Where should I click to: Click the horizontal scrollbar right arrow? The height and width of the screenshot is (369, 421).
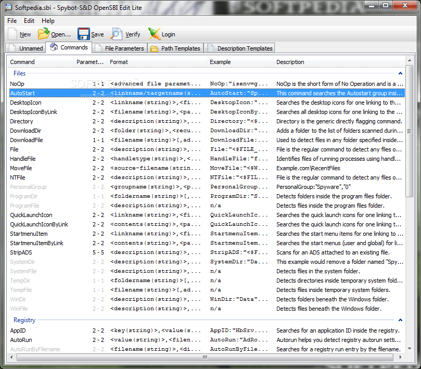tap(400, 357)
